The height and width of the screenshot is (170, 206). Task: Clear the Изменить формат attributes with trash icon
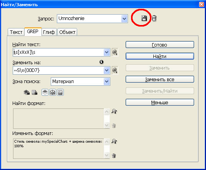tap(114, 156)
